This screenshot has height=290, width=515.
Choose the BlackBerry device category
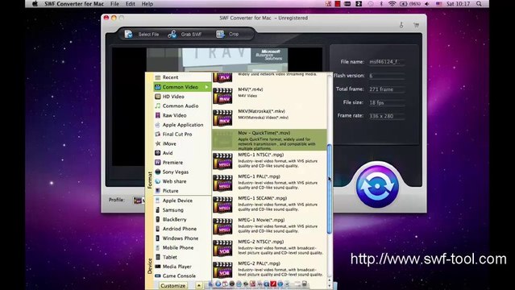pos(182,219)
